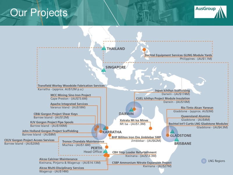
Task: Click 'Tronox Chandala Maintenance' label
Action: pyautogui.click(x=83, y=141)
